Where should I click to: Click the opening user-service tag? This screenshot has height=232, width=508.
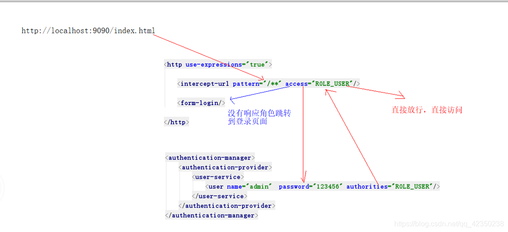[218, 177]
